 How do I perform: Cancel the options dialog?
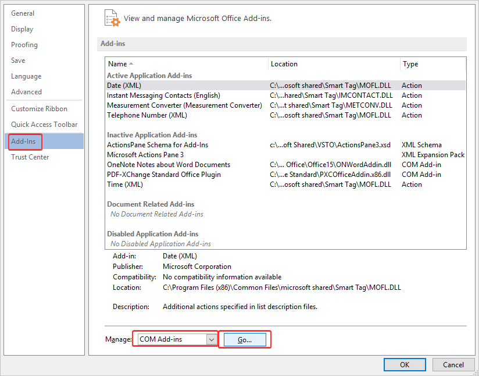(453, 364)
